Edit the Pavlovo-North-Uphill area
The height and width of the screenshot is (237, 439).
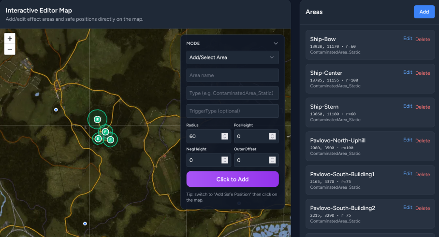[408, 140]
